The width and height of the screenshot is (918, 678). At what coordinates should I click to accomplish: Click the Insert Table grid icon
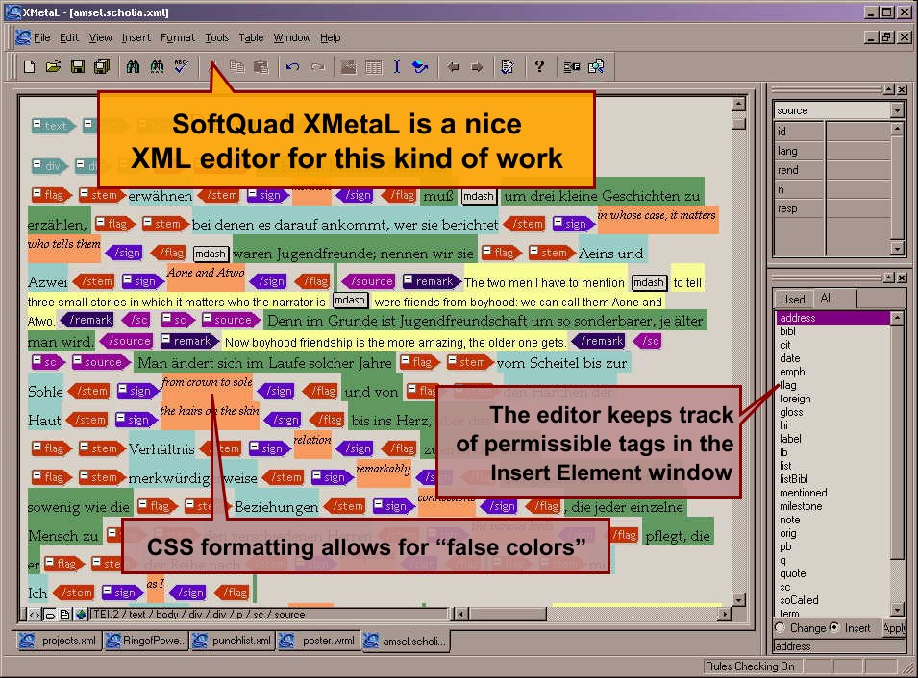click(373, 66)
